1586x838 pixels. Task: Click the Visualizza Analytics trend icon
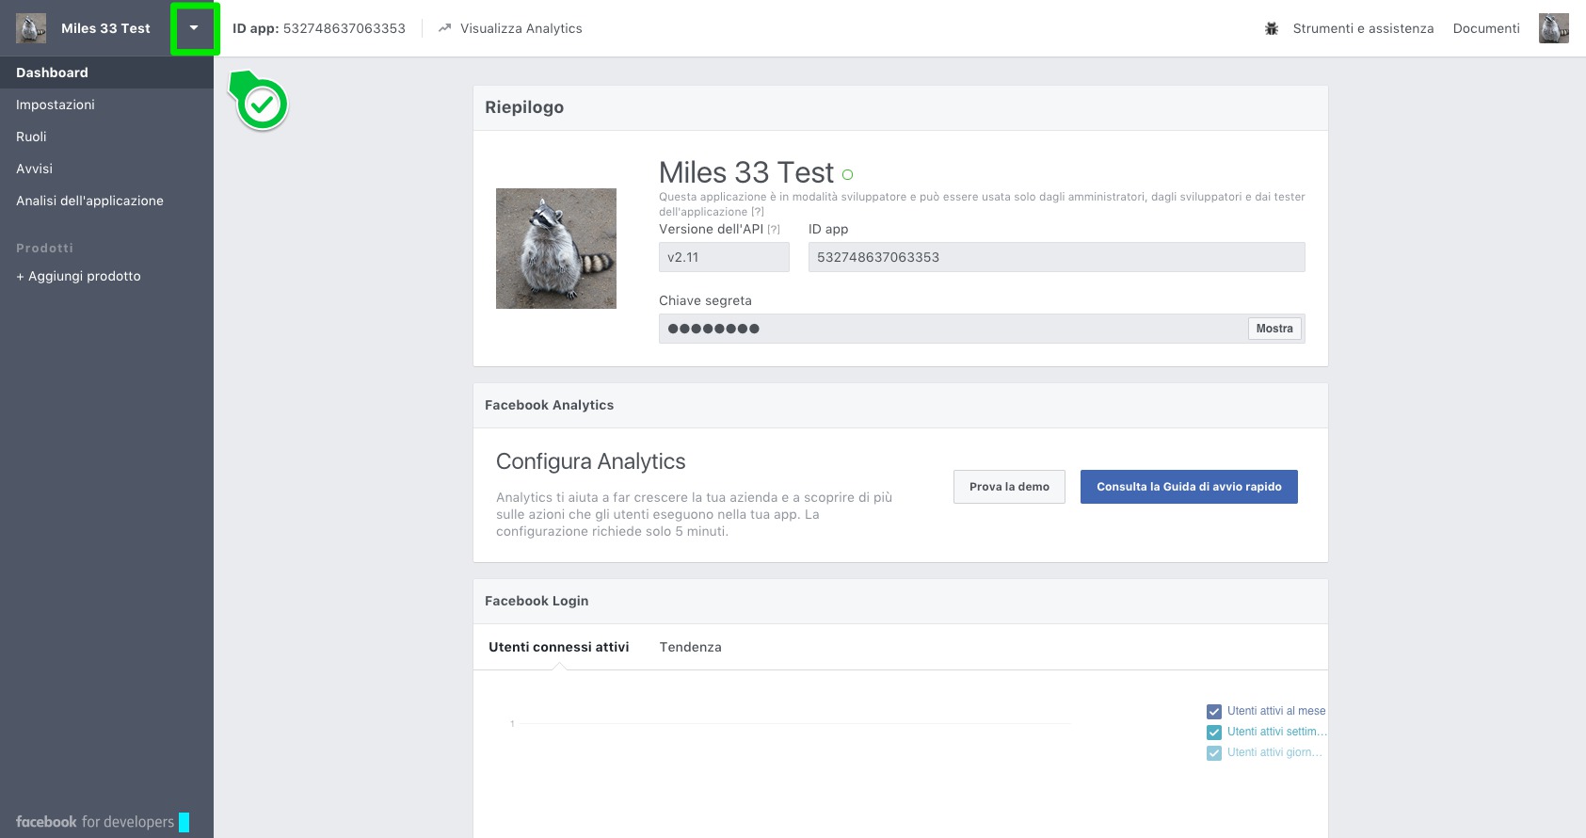(x=444, y=28)
